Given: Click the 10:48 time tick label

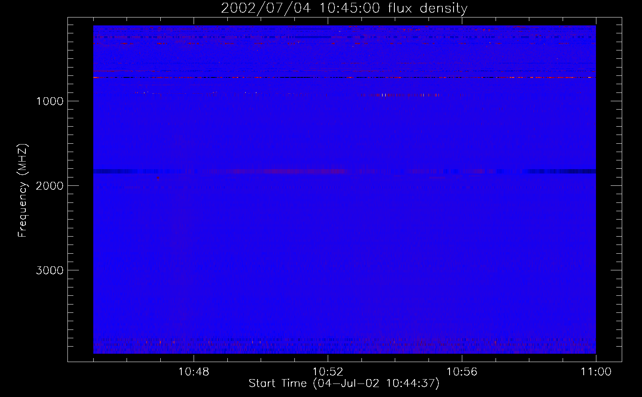Looking at the screenshot, I should [x=194, y=372].
